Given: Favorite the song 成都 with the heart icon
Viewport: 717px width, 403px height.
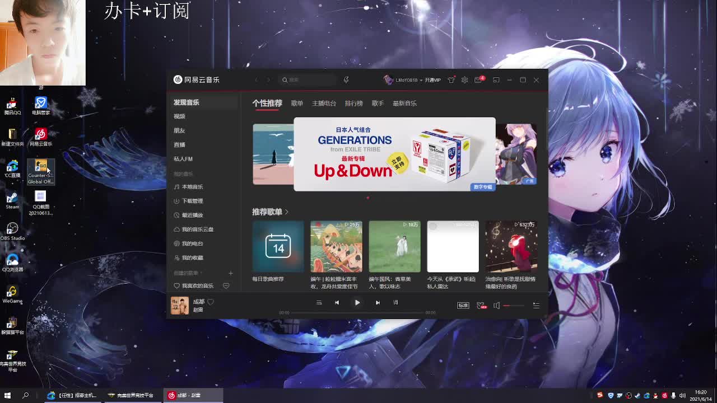Looking at the screenshot, I should coord(210,302).
